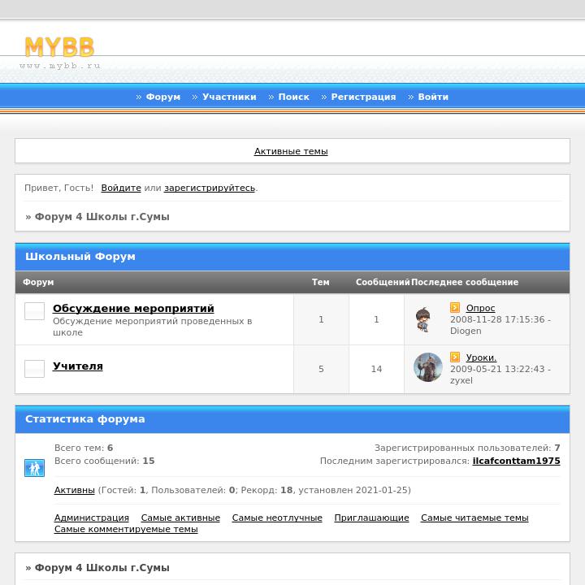Screen dimensions: 585x585
Task: Click the Сообщений column header
Action: pos(383,283)
